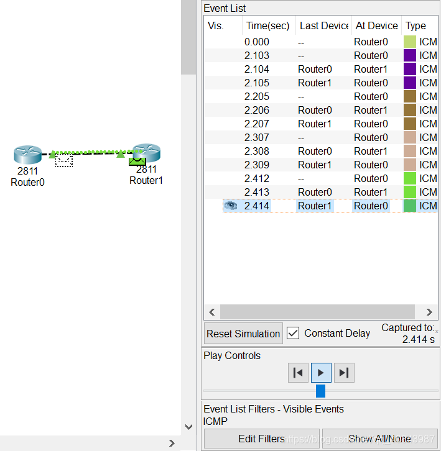441x451 pixels.
Task: Click the Captured to 2.414 s value
Action: 418,339
